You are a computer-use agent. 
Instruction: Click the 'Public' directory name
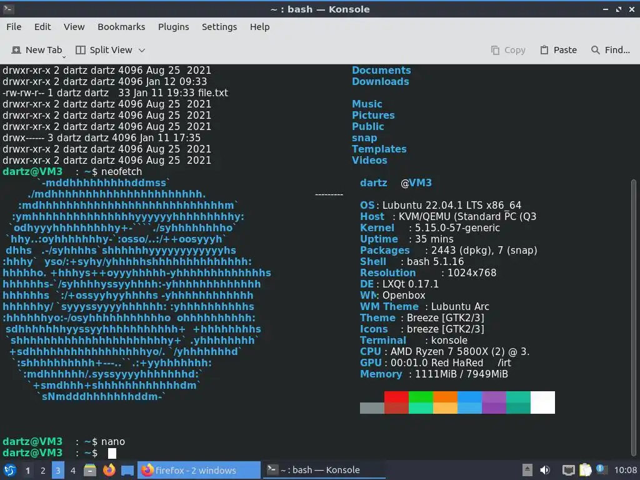coord(367,126)
